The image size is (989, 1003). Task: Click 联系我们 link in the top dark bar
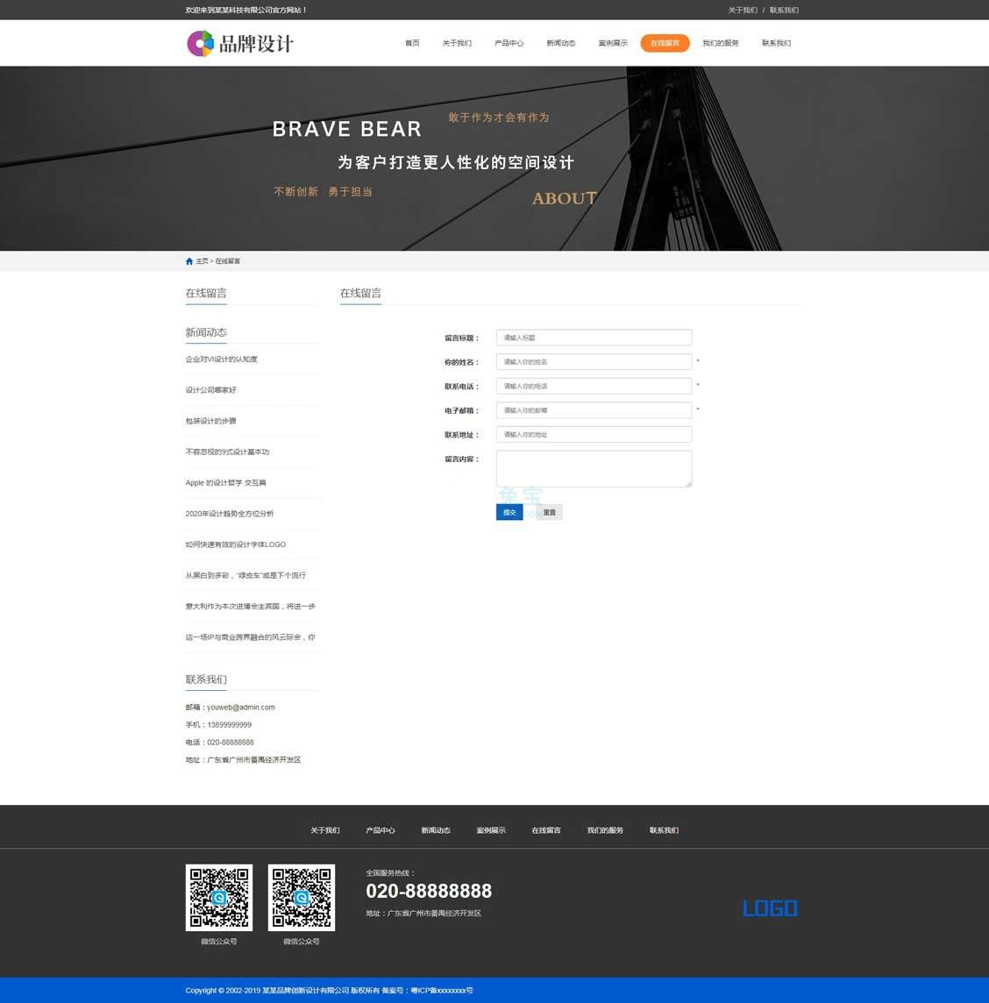784,11
